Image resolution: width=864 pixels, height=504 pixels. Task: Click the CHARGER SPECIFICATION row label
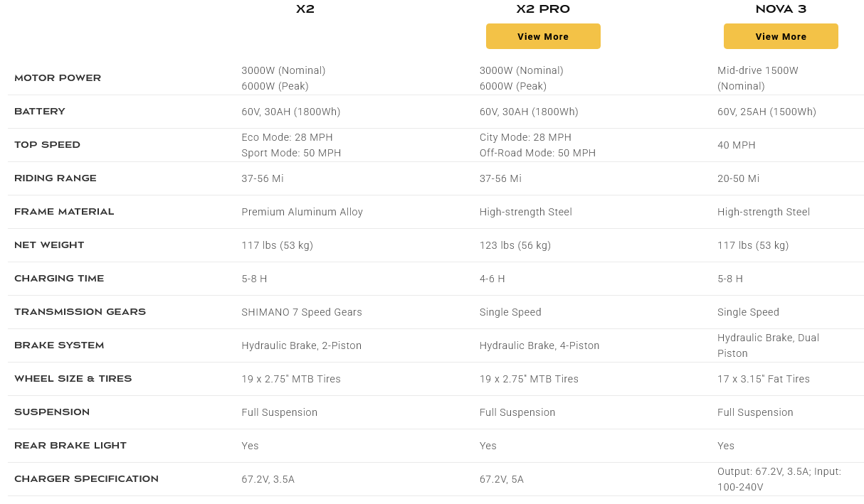coord(86,479)
